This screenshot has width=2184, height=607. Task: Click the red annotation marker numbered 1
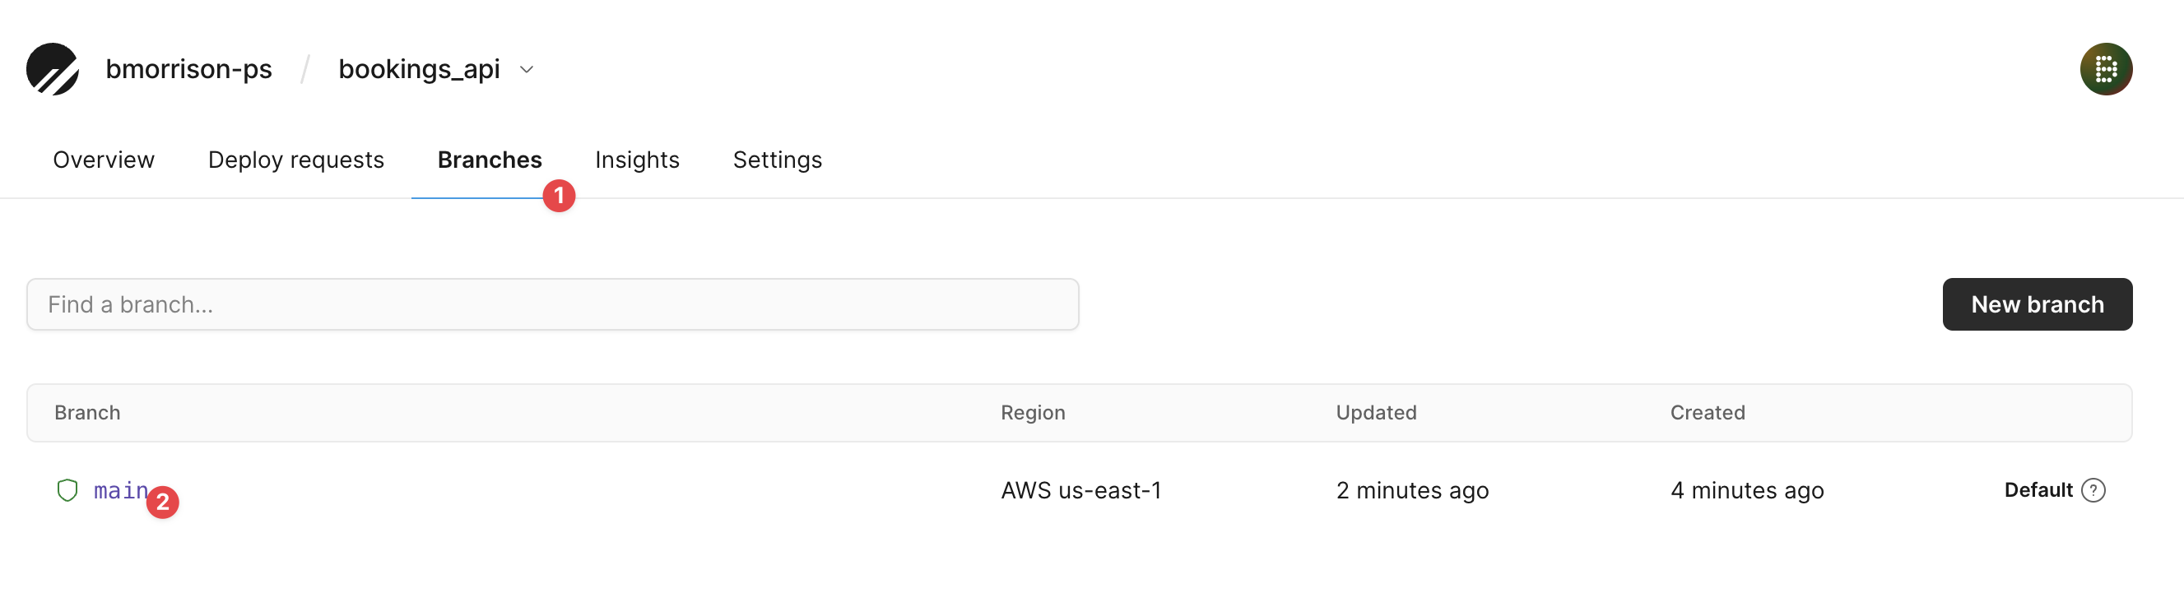click(x=559, y=196)
